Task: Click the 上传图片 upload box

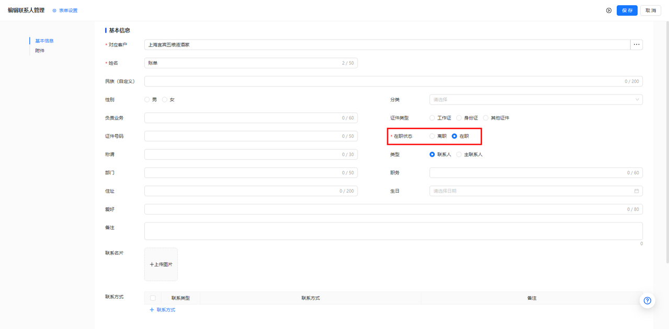Action: click(161, 264)
